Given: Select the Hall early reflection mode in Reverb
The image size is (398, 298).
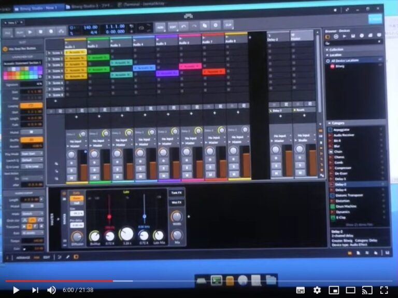Looking at the screenshot, I should click(x=76, y=203).
